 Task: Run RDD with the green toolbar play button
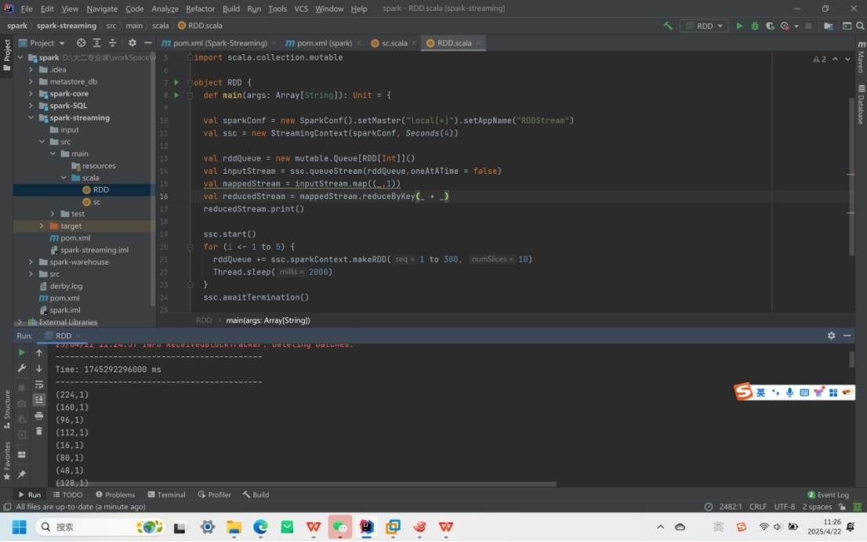(739, 26)
